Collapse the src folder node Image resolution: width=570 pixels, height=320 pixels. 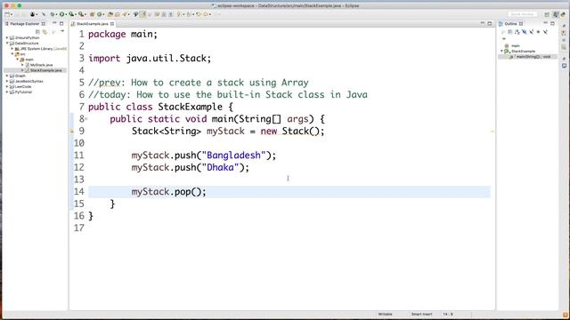[x=12, y=54]
